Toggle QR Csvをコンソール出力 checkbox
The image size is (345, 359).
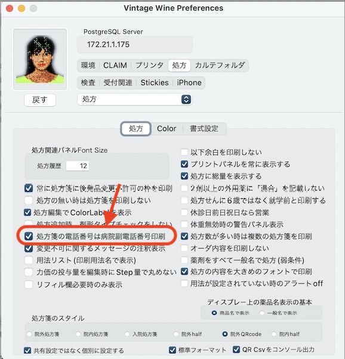point(236,349)
